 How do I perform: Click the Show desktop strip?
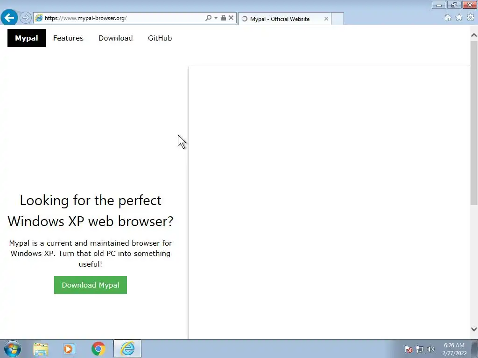(475, 349)
